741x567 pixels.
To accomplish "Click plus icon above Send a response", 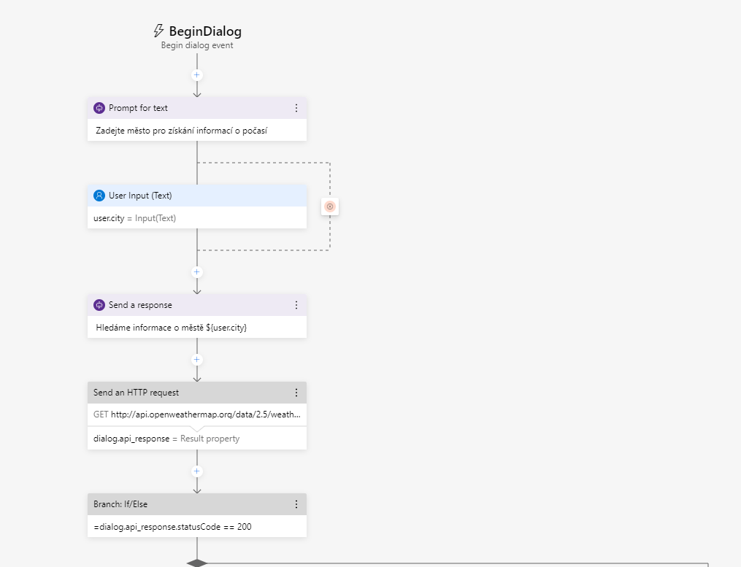I will (196, 272).
